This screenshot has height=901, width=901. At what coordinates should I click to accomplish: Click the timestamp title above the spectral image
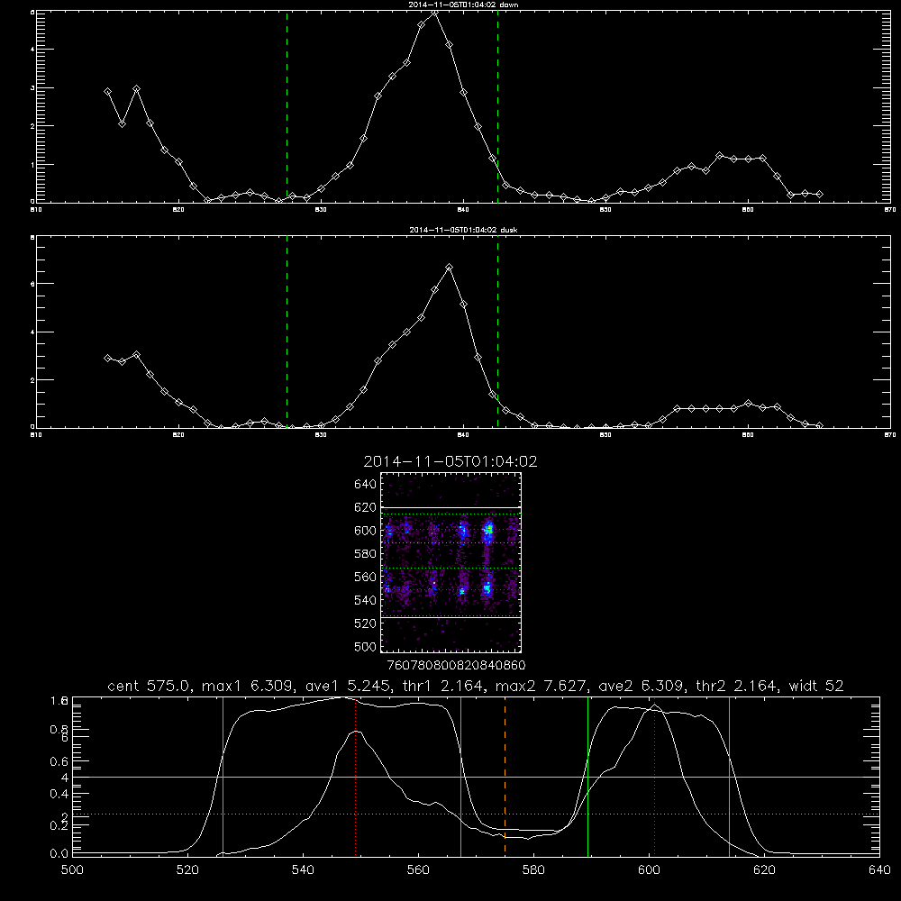click(x=450, y=461)
